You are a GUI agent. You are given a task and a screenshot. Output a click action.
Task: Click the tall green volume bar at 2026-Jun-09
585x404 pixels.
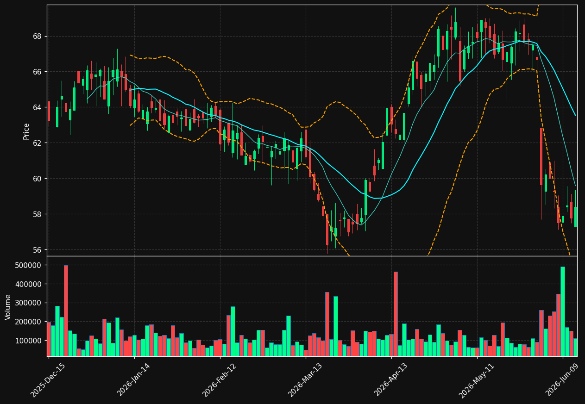tap(563, 311)
